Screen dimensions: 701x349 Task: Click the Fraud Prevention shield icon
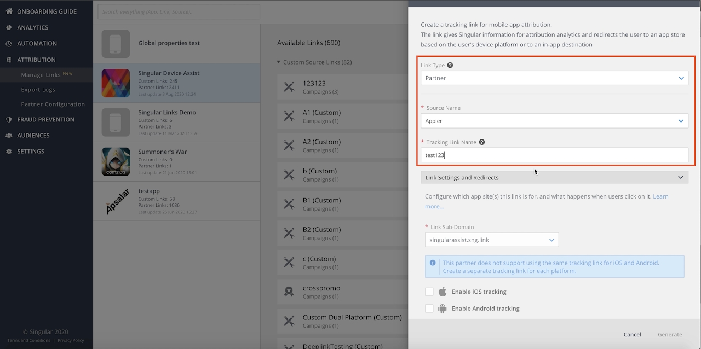click(x=9, y=119)
